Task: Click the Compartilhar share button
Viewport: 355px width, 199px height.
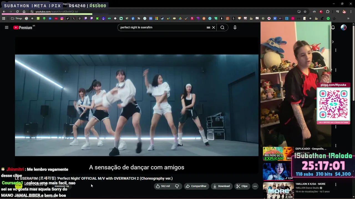Action: coord(196,186)
